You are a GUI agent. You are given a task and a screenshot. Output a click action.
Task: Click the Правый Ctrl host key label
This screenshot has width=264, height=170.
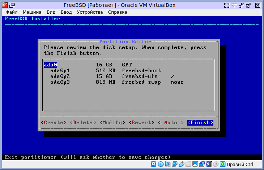click(240, 164)
